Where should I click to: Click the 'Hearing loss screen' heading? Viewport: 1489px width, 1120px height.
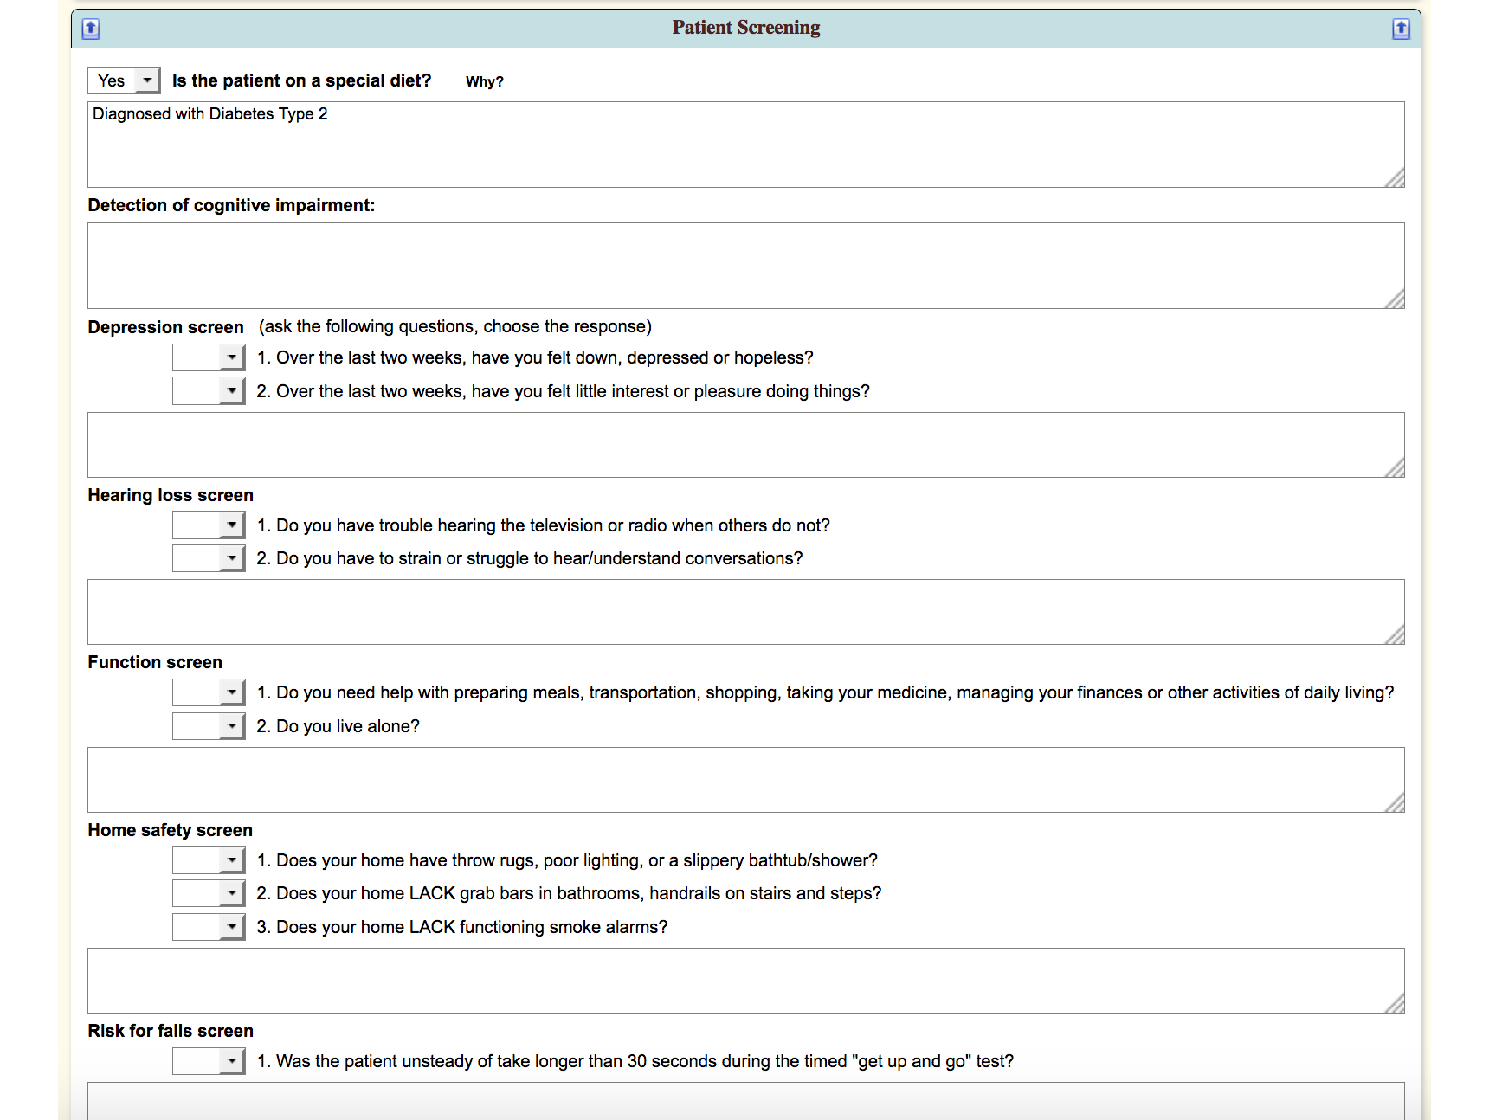point(171,495)
